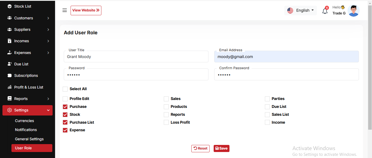This screenshot has height=158, width=372.
Task: Open the notifications bell icon
Action: pos(325,11)
